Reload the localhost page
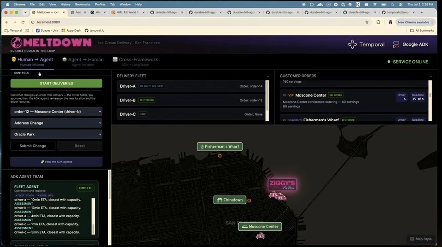Screen dimensions: 442x247 coord(23,22)
